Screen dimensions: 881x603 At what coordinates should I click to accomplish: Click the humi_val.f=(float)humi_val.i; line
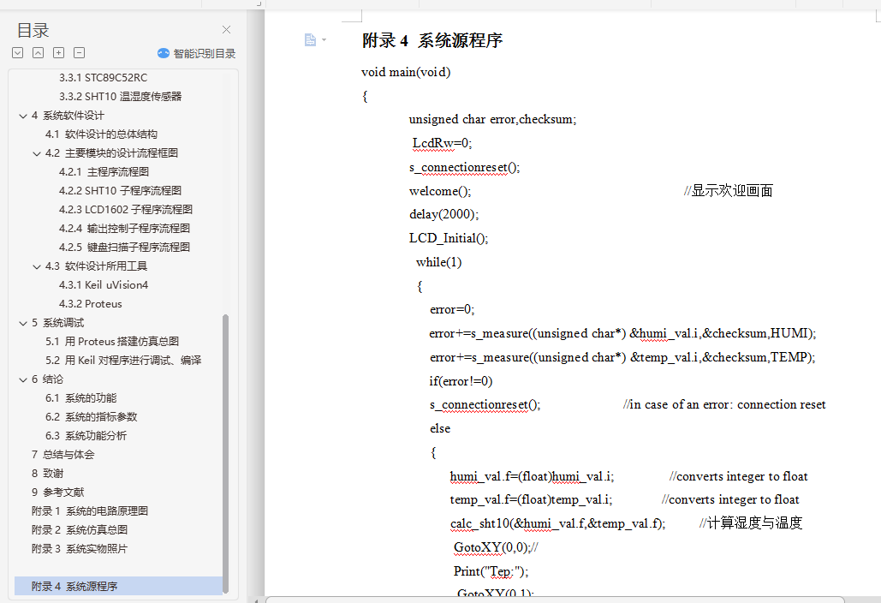(532, 476)
